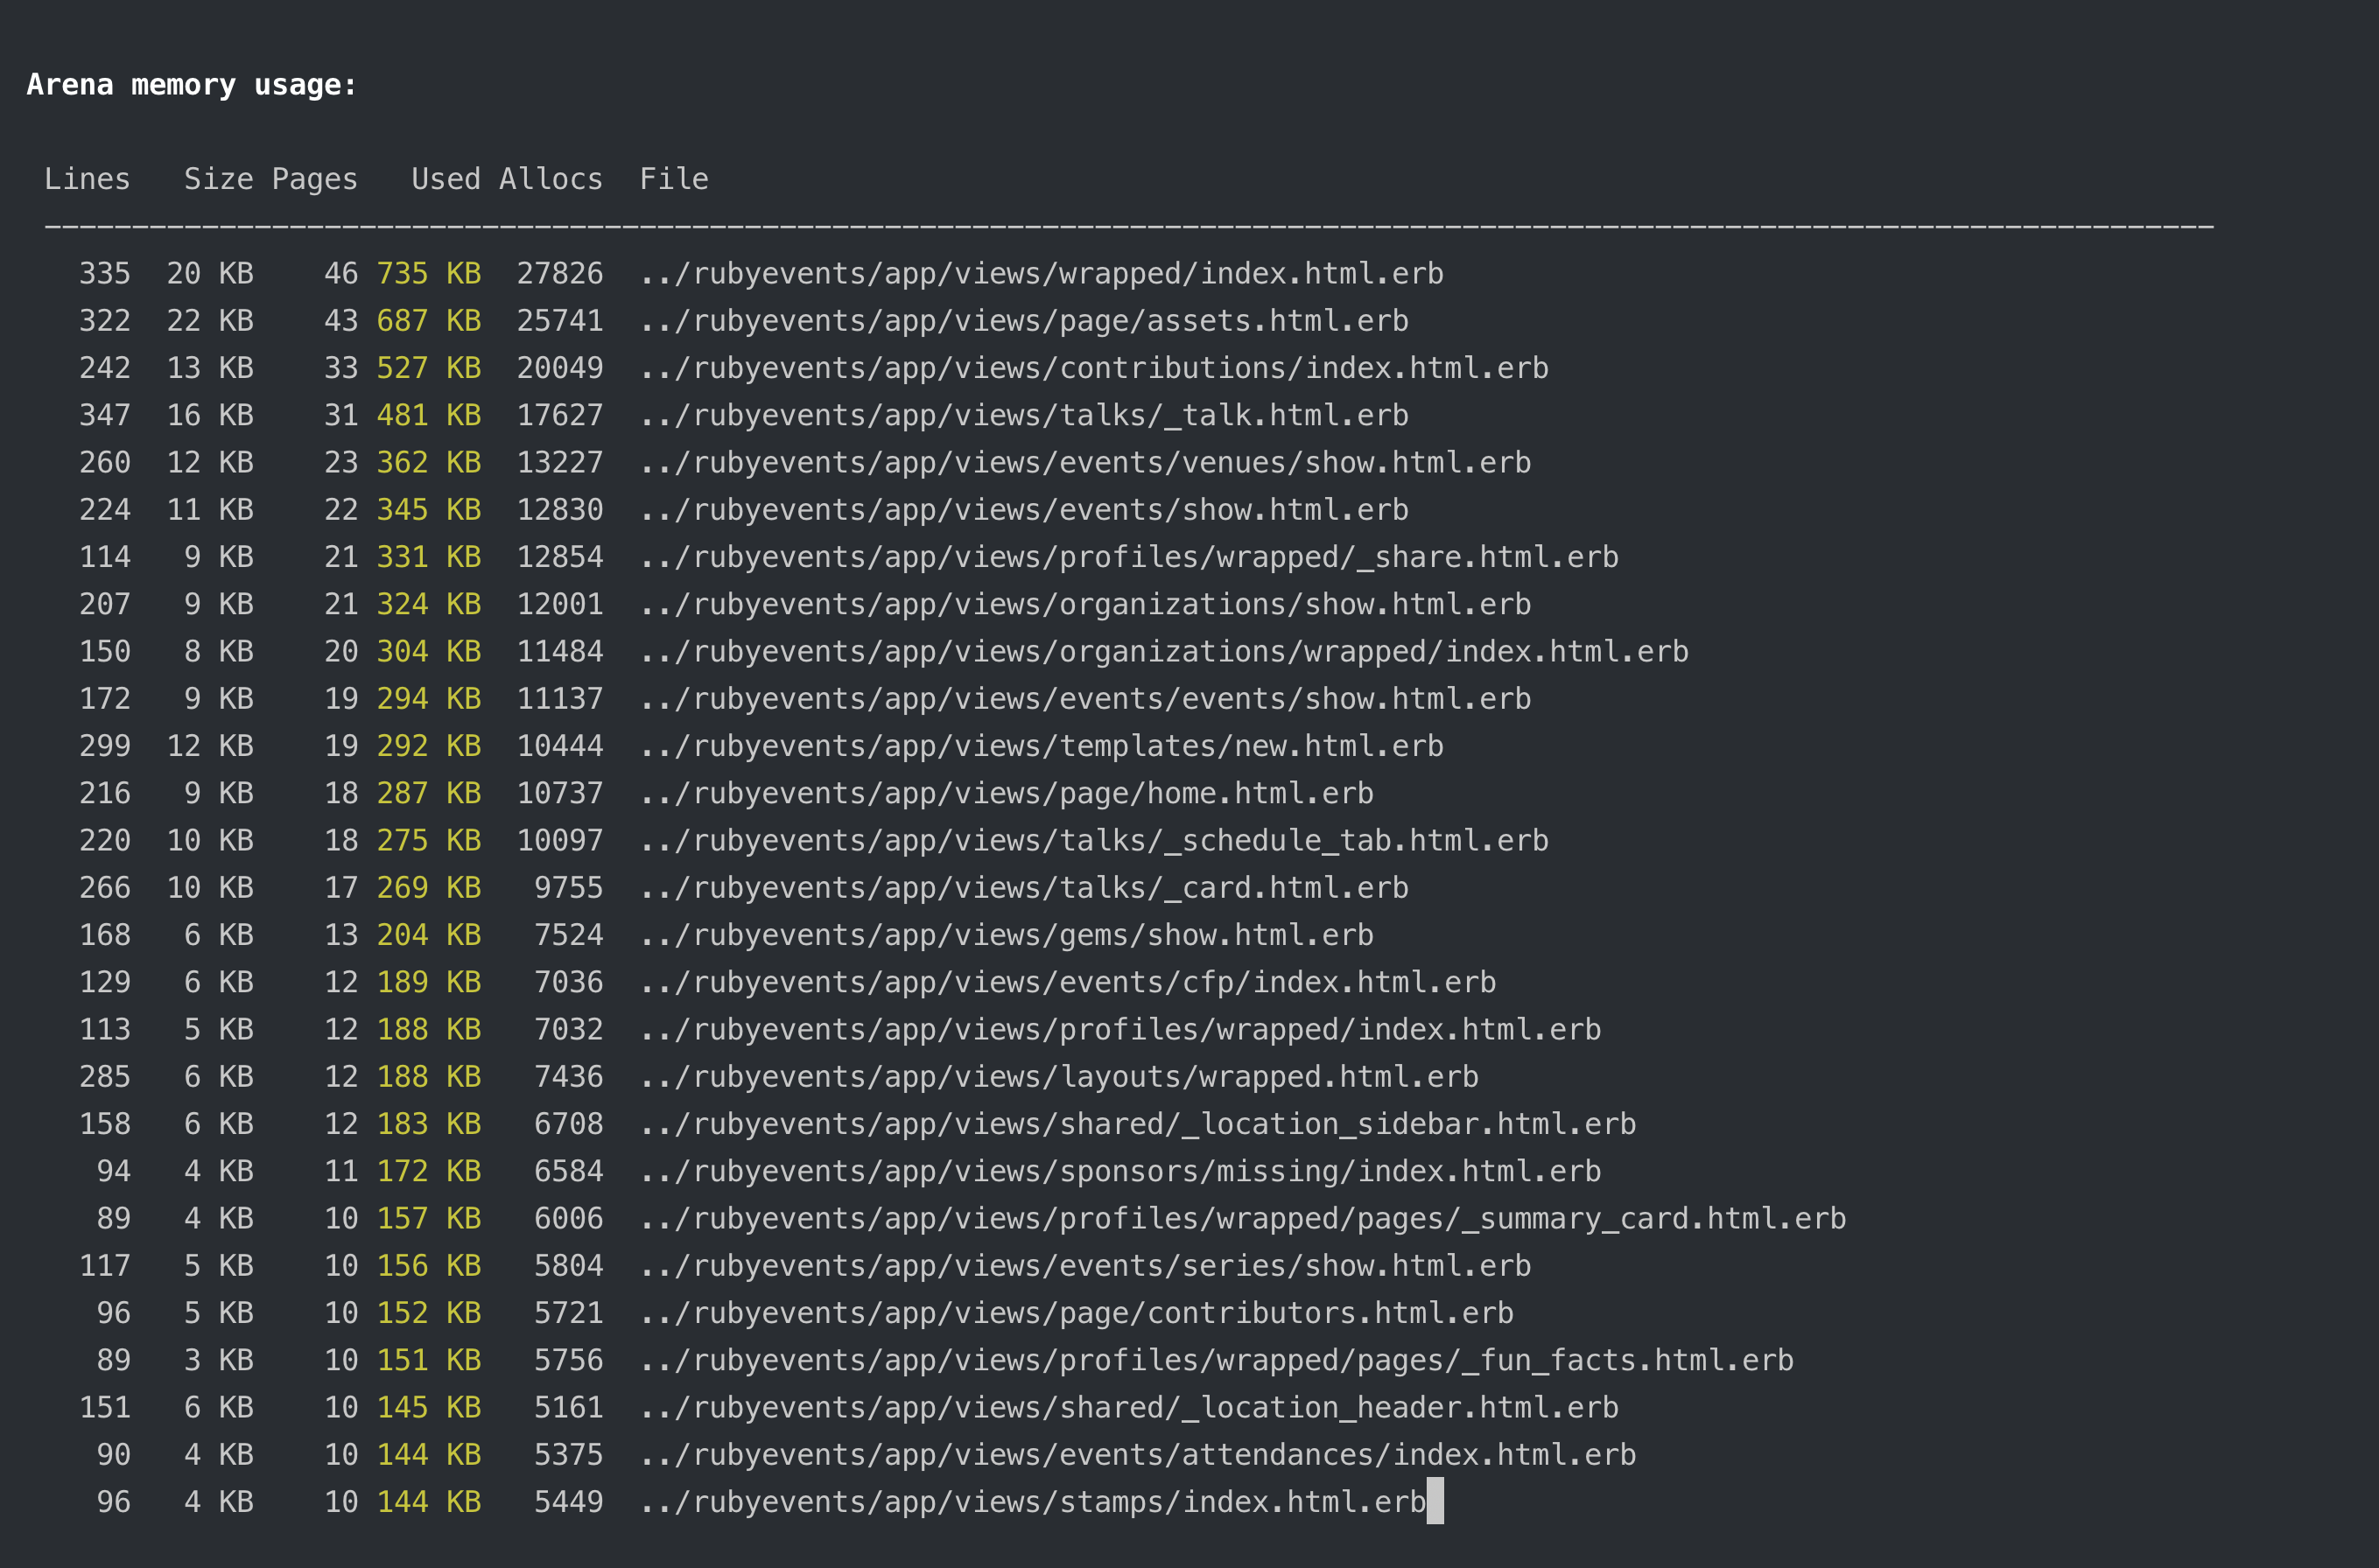This screenshot has height=1568, width=2379.
Task: Click the terminal cursor after stamps/index.html.erb
Action: (1438, 1501)
